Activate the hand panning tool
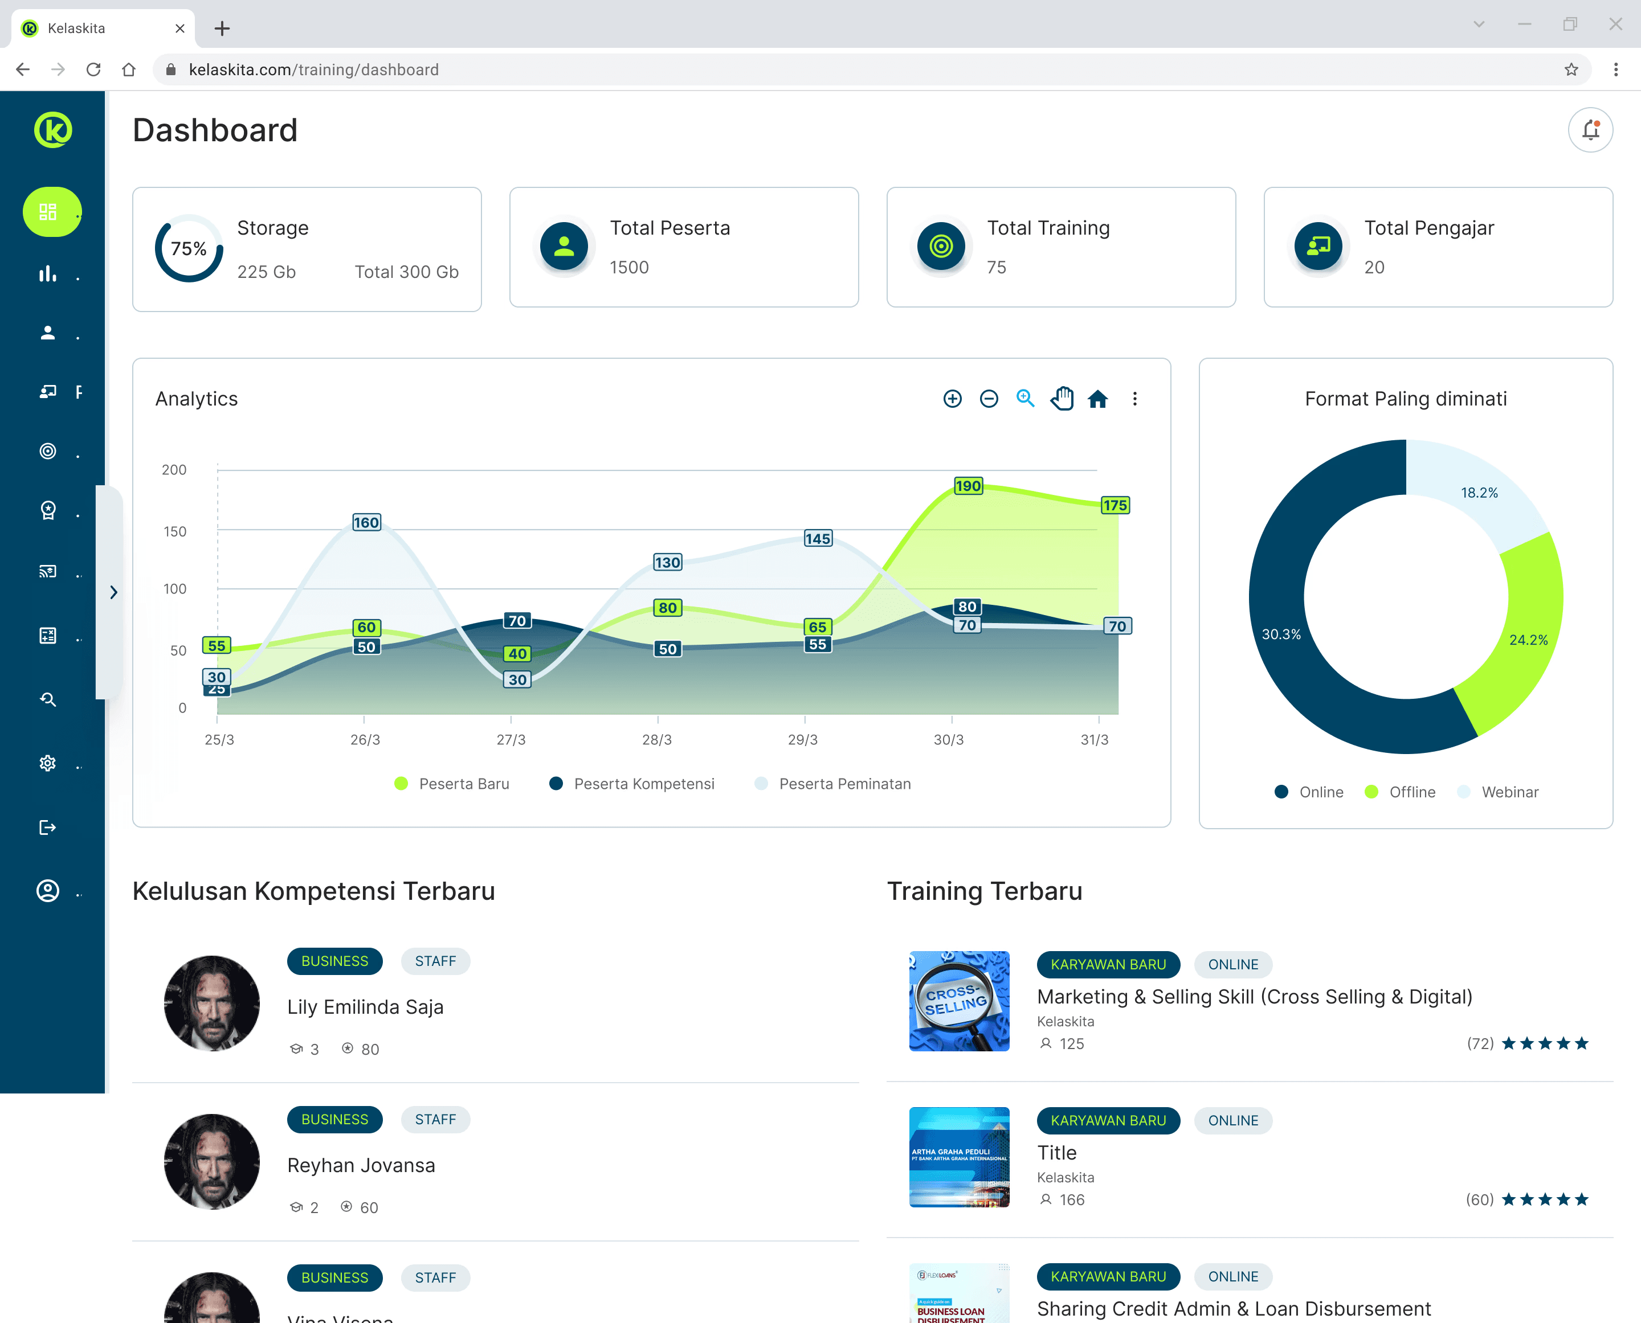1641x1323 pixels. [1062, 399]
